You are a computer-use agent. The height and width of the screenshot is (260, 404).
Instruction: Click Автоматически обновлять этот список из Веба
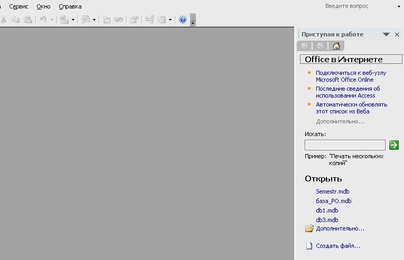[x=351, y=108]
